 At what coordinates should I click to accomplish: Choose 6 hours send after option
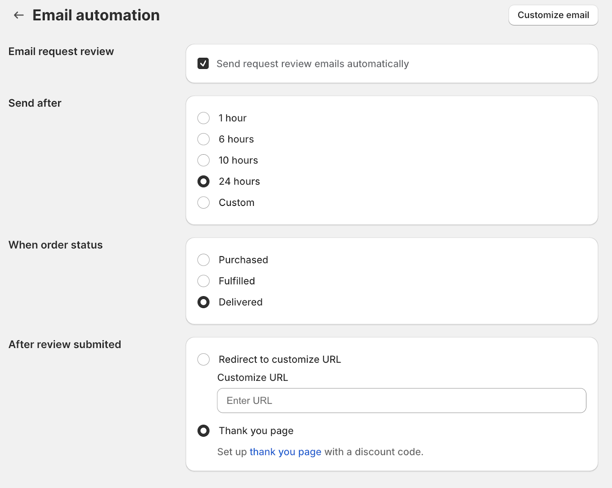[x=203, y=139]
